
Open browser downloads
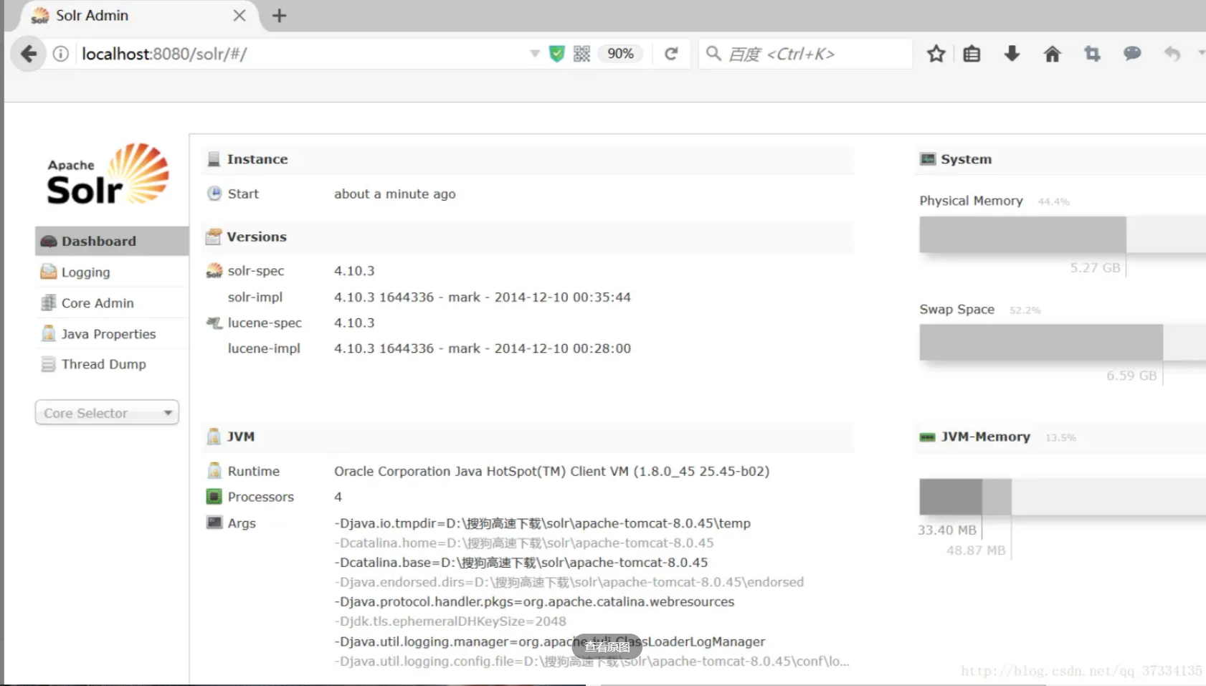pyautogui.click(x=1011, y=53)
